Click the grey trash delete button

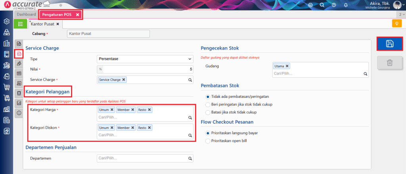[x=389, y=62]
